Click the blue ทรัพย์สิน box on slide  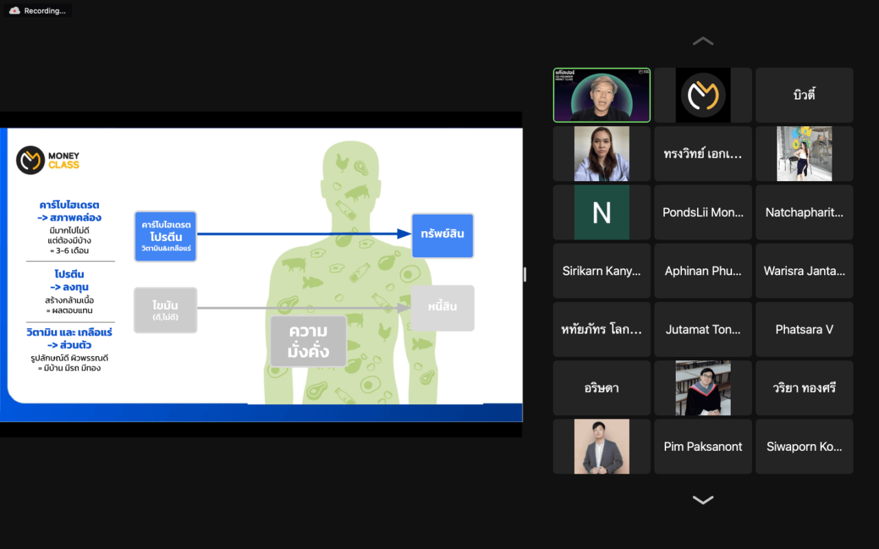point(442,235)
